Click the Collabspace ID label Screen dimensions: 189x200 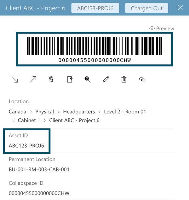pos(26,183)
